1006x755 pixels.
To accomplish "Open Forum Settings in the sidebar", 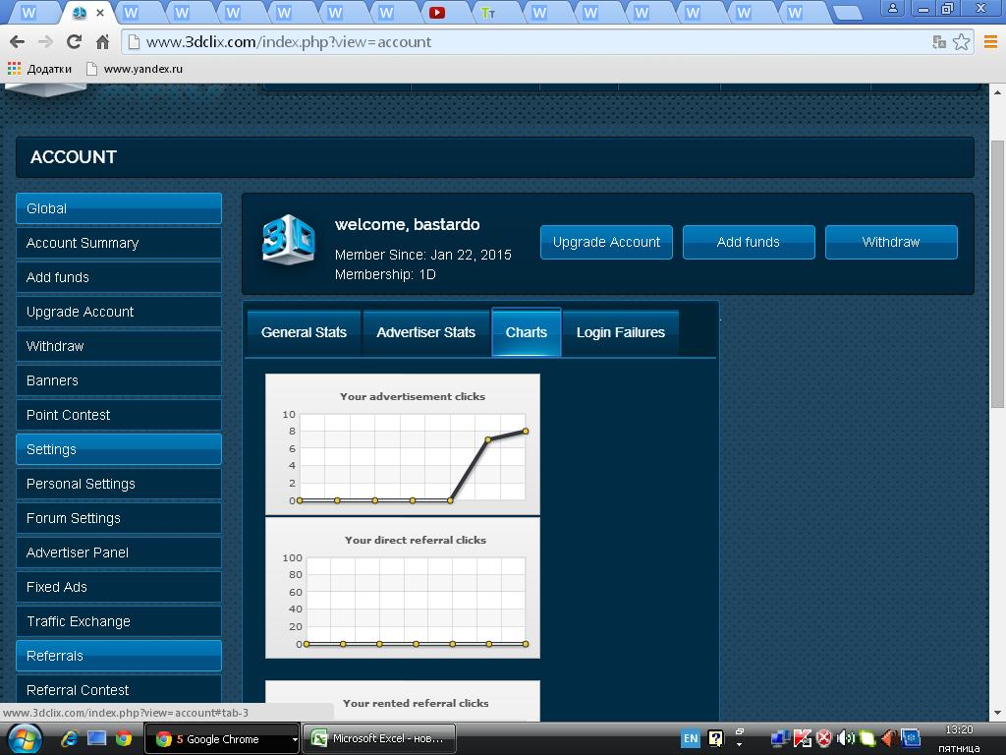I will tap(119, 518).
